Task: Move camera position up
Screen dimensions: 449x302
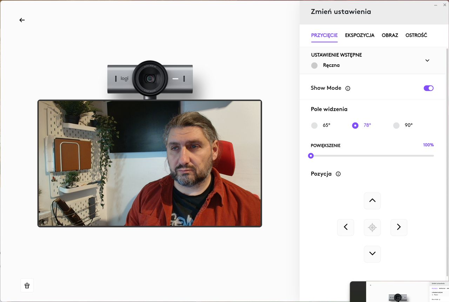Action: pyautogui.click(x=372, y=201)
